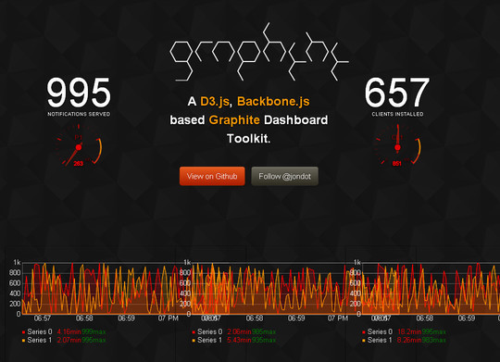Toggle Series 0 red swatch in right chart
Screen dimensions: 500x362
click(x=364, y=332)
